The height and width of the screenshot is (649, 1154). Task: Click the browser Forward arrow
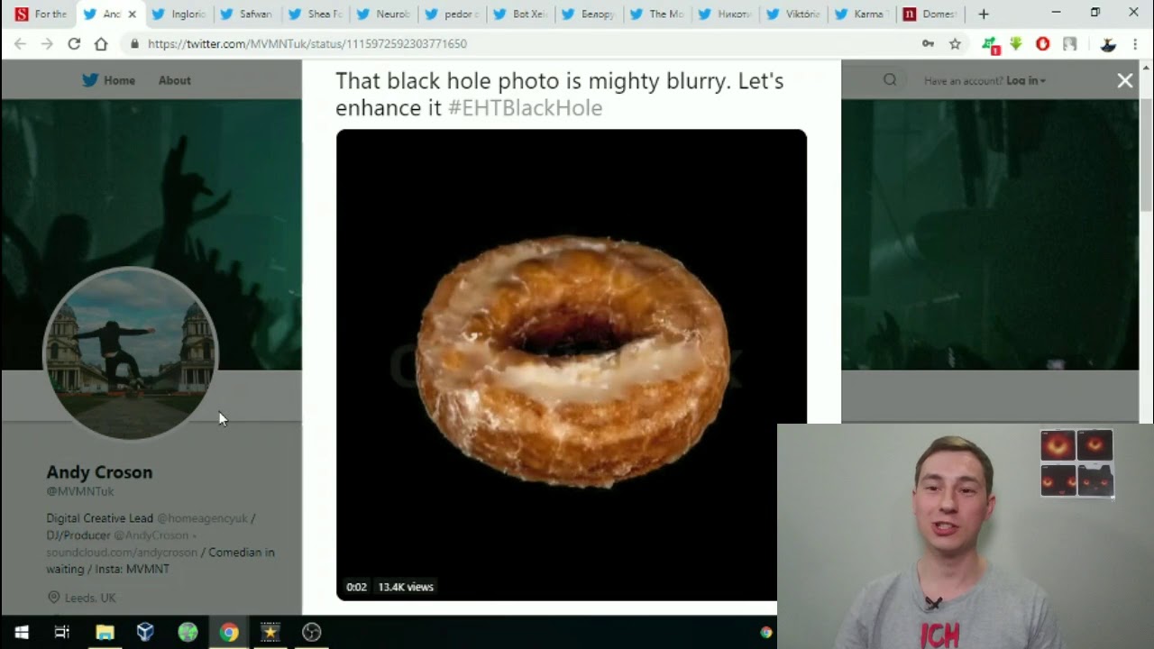[47, 43]
